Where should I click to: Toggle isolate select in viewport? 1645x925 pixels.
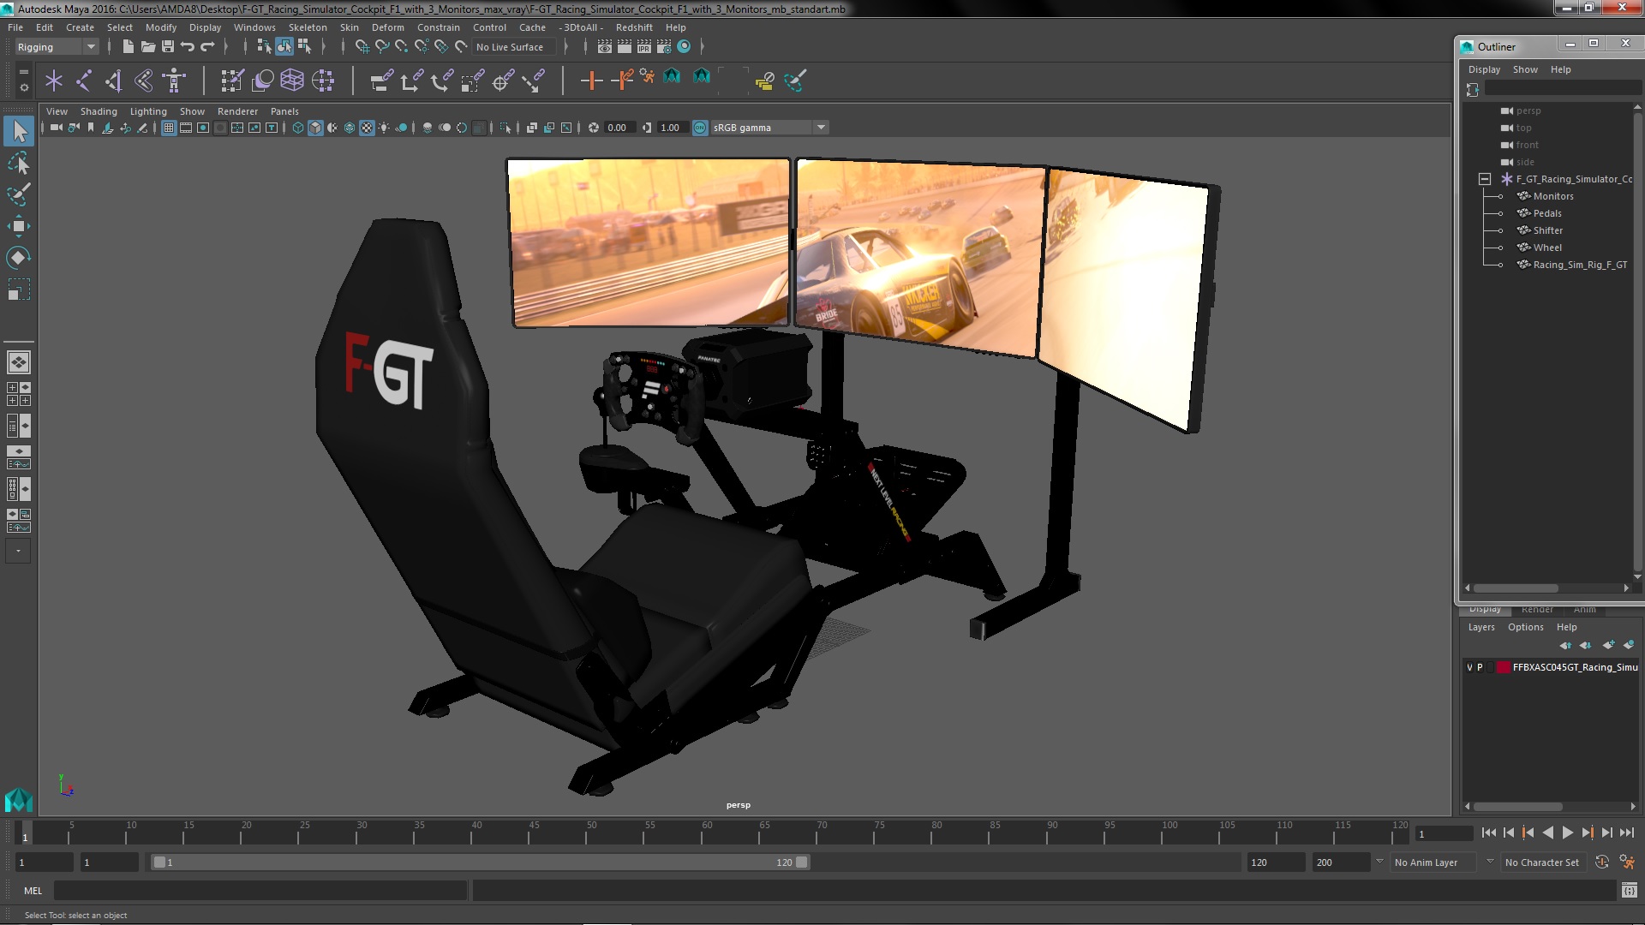tap(505, 128)
